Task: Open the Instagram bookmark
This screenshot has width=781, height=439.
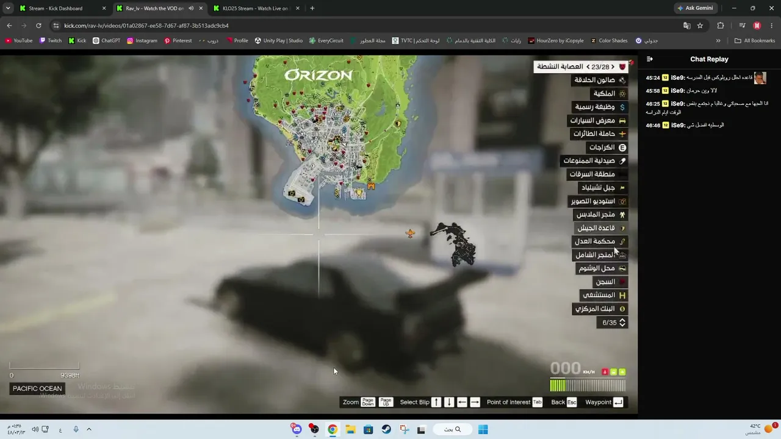Action: (x=142, y=41)
